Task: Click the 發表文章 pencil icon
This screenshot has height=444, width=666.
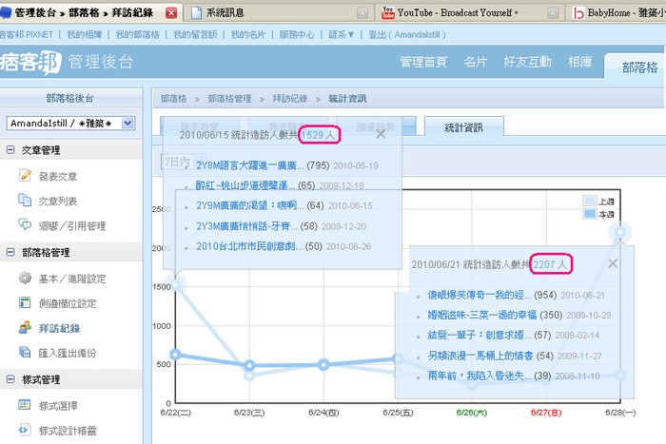Action: tap(25, 175)
